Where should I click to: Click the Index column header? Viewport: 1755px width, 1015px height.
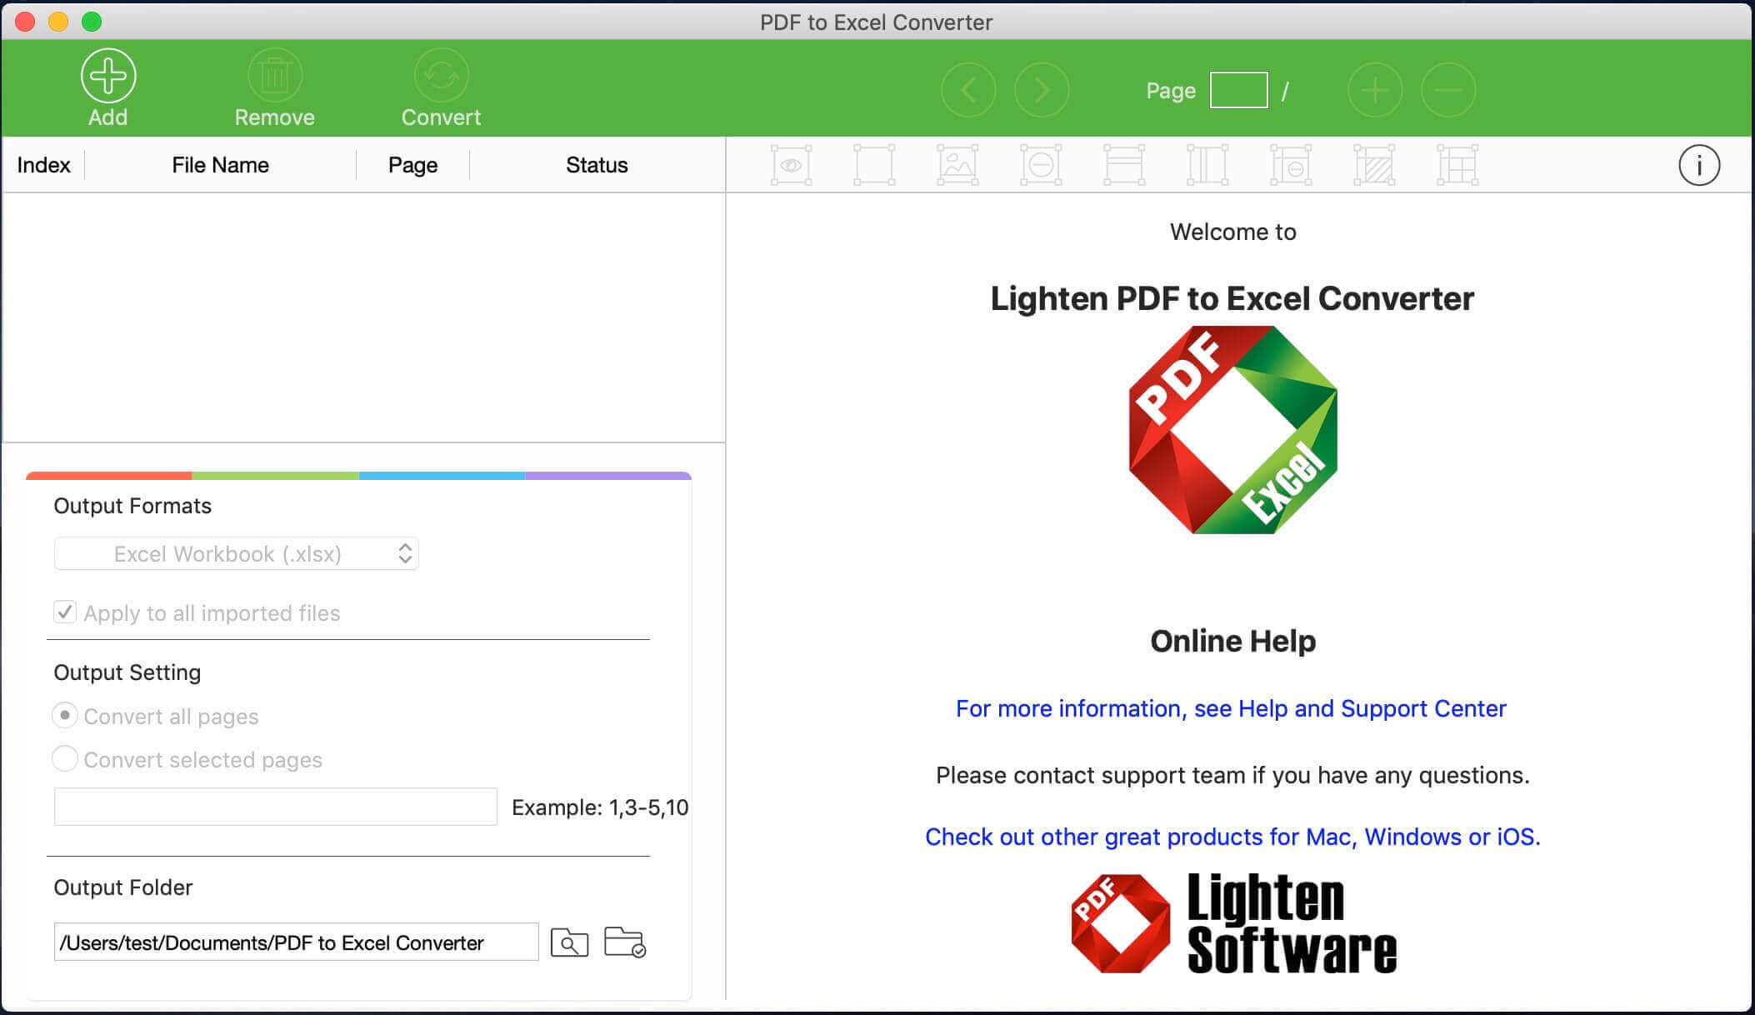(43, 165)
